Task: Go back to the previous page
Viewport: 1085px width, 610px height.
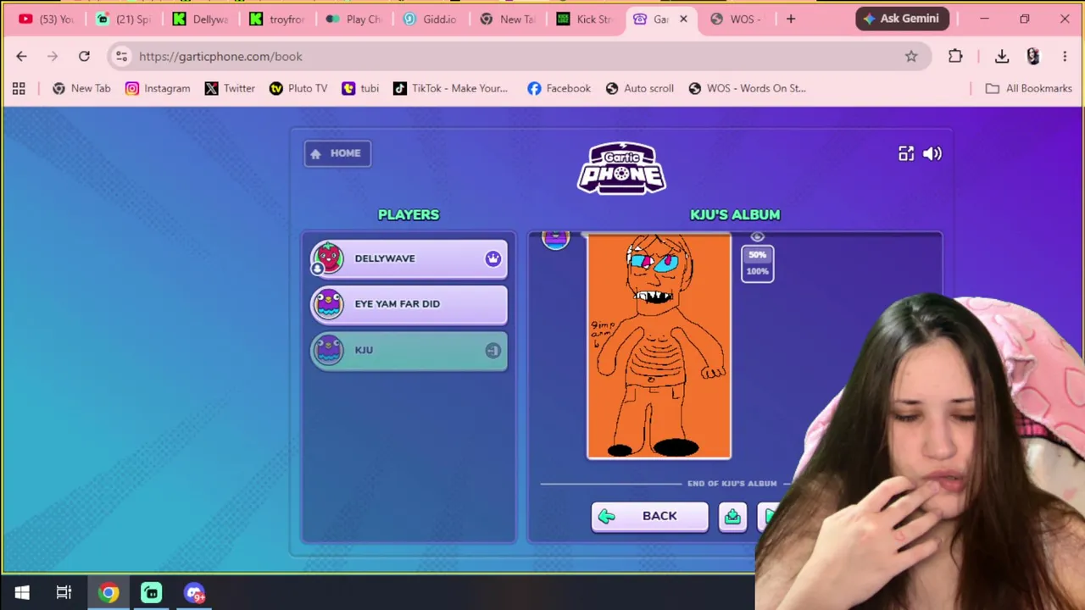Action: pyautogui.click(x=21, y=56)
